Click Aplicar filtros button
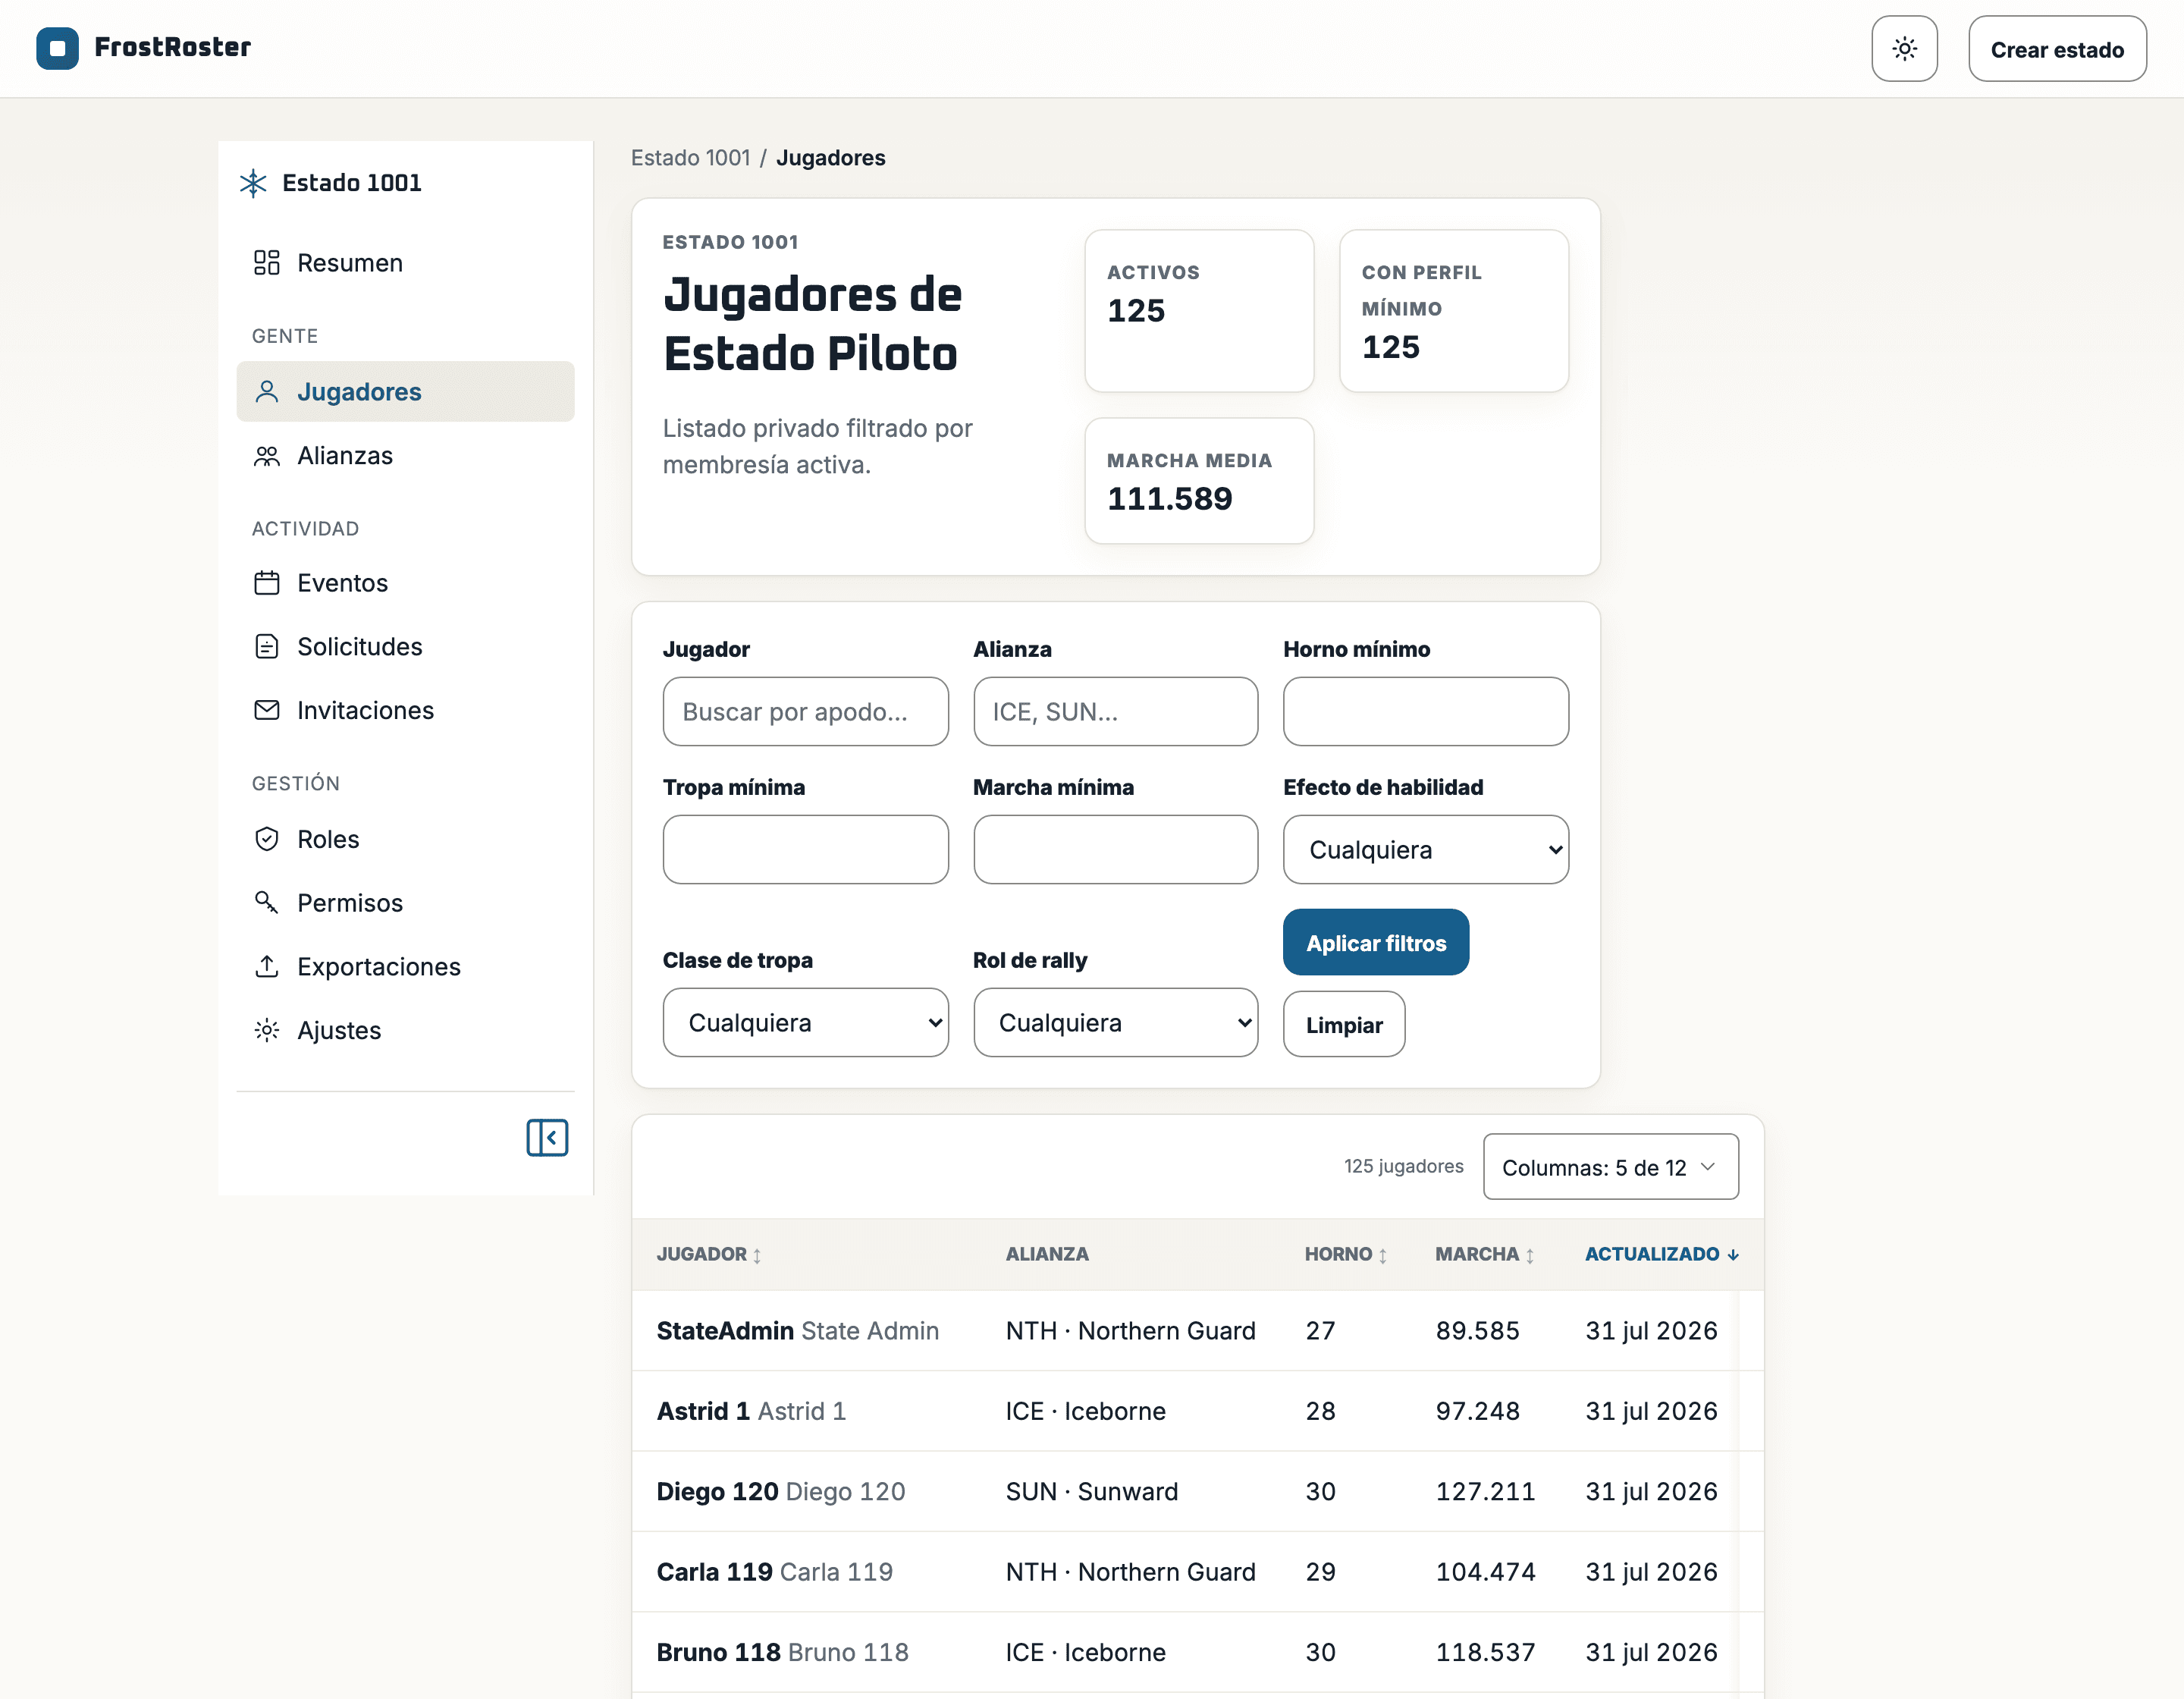This screenshot has height=1699, width=2184. pos(1376,943)
